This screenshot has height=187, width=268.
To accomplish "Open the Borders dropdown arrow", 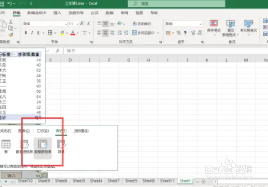I will click(55, 33).
